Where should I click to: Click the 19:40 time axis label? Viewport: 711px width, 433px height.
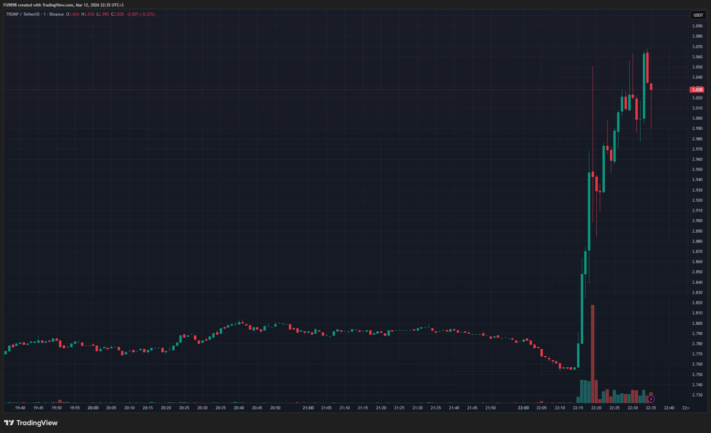click(20, 408)
